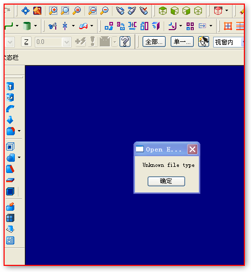Click the Solid Revolve icon in sidebar
251x272 pixels.
pos(10,97)
